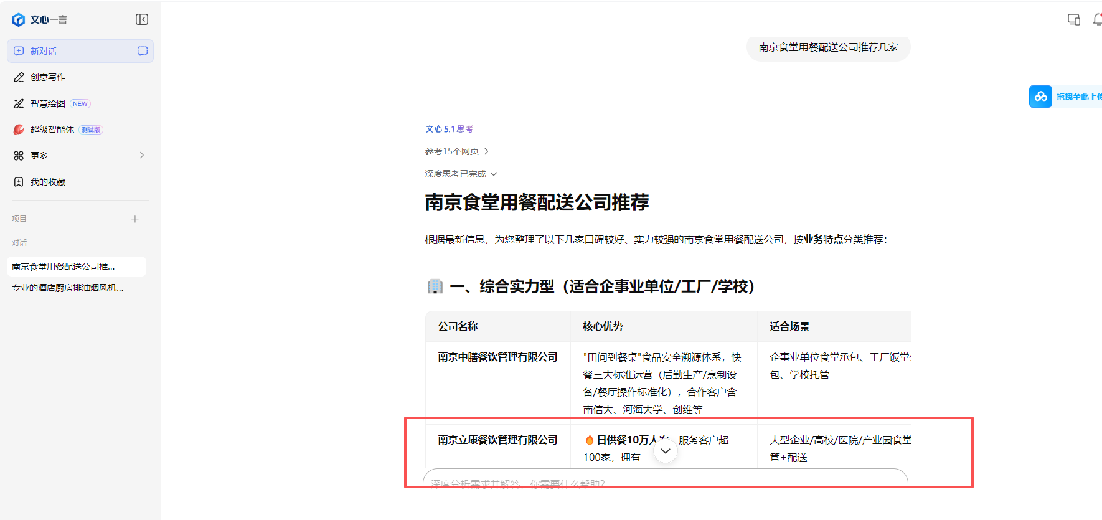Expand 参考15个网页 references
Image resolution: width=1102 pixels, height=520 pixels.
457,151
